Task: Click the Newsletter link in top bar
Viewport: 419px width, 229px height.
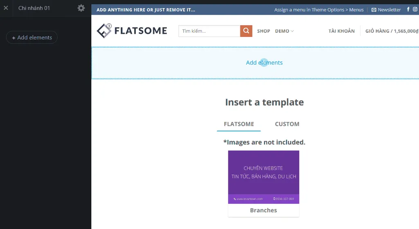Action: (386, 9)
